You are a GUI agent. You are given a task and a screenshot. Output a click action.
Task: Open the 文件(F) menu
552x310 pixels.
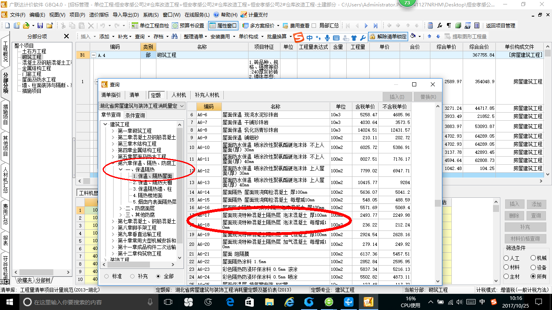17,15
